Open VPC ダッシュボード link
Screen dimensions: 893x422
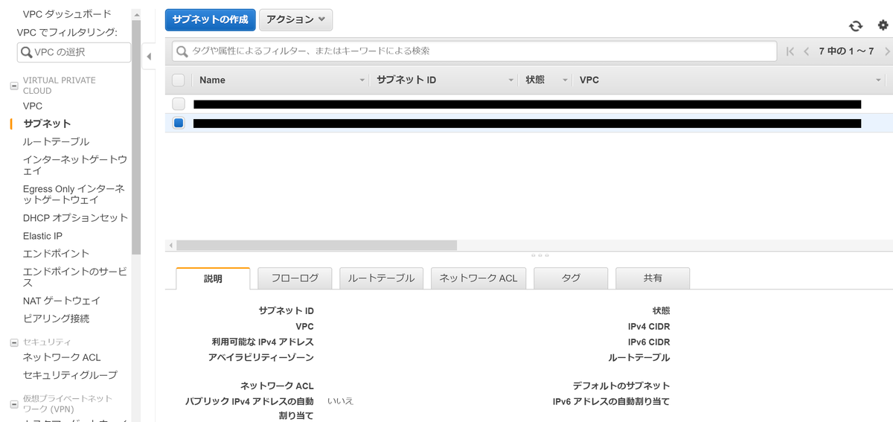(x=67, y=13)
